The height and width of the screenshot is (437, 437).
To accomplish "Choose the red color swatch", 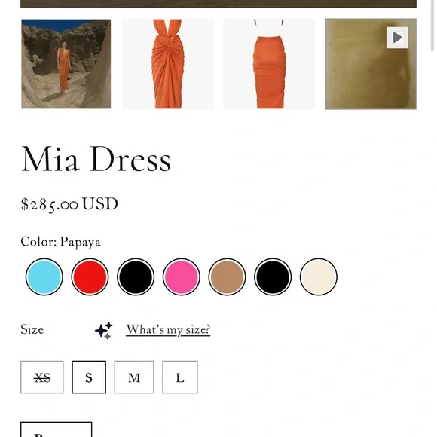I will (90, 277).
